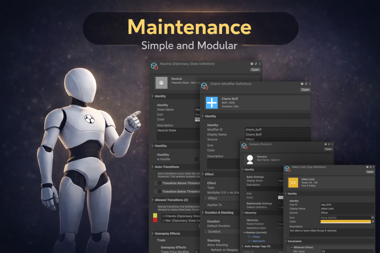This screenshot has width=380, height=253.
Task: Click the ScriptableObject icon in Charm inspector header
Action: pos(205,86)
